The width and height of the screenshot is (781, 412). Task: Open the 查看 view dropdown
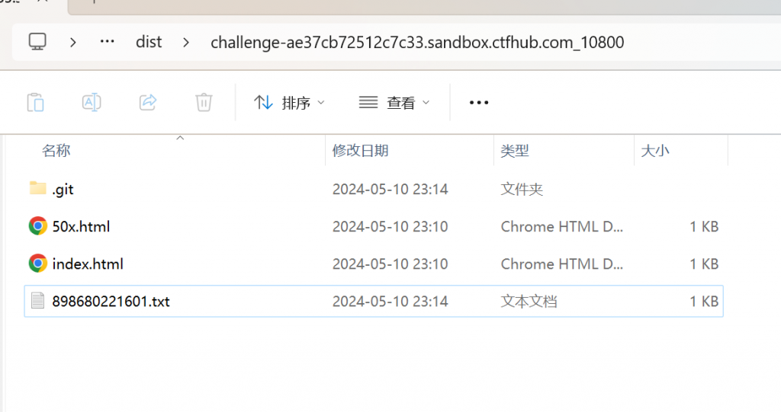394,103
